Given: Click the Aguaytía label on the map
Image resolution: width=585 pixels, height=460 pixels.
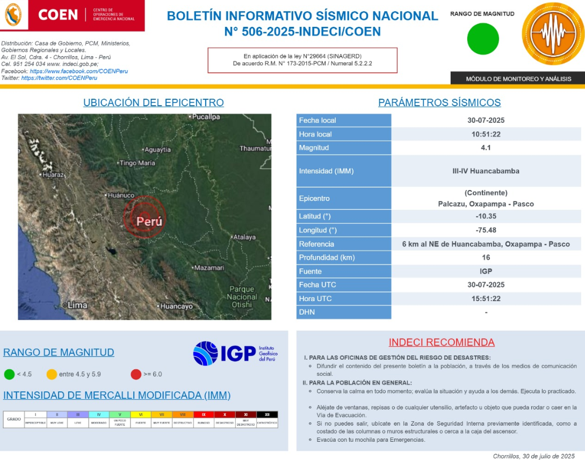Looking at the screenshot, I should 157,149.
